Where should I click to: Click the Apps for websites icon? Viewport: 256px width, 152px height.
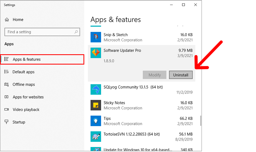(6, 97)
